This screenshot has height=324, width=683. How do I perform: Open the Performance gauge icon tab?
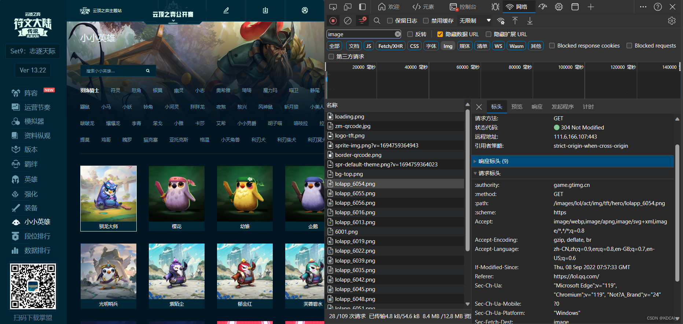point(543,7)
